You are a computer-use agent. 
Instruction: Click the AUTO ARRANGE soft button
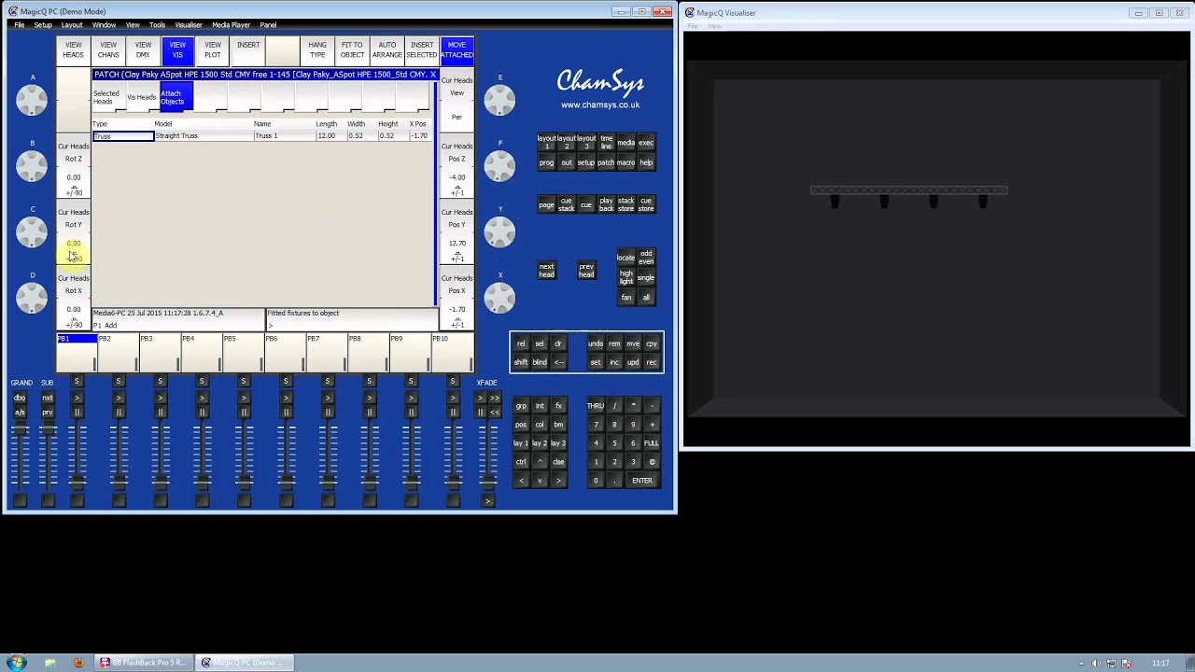tap(387, 49)
